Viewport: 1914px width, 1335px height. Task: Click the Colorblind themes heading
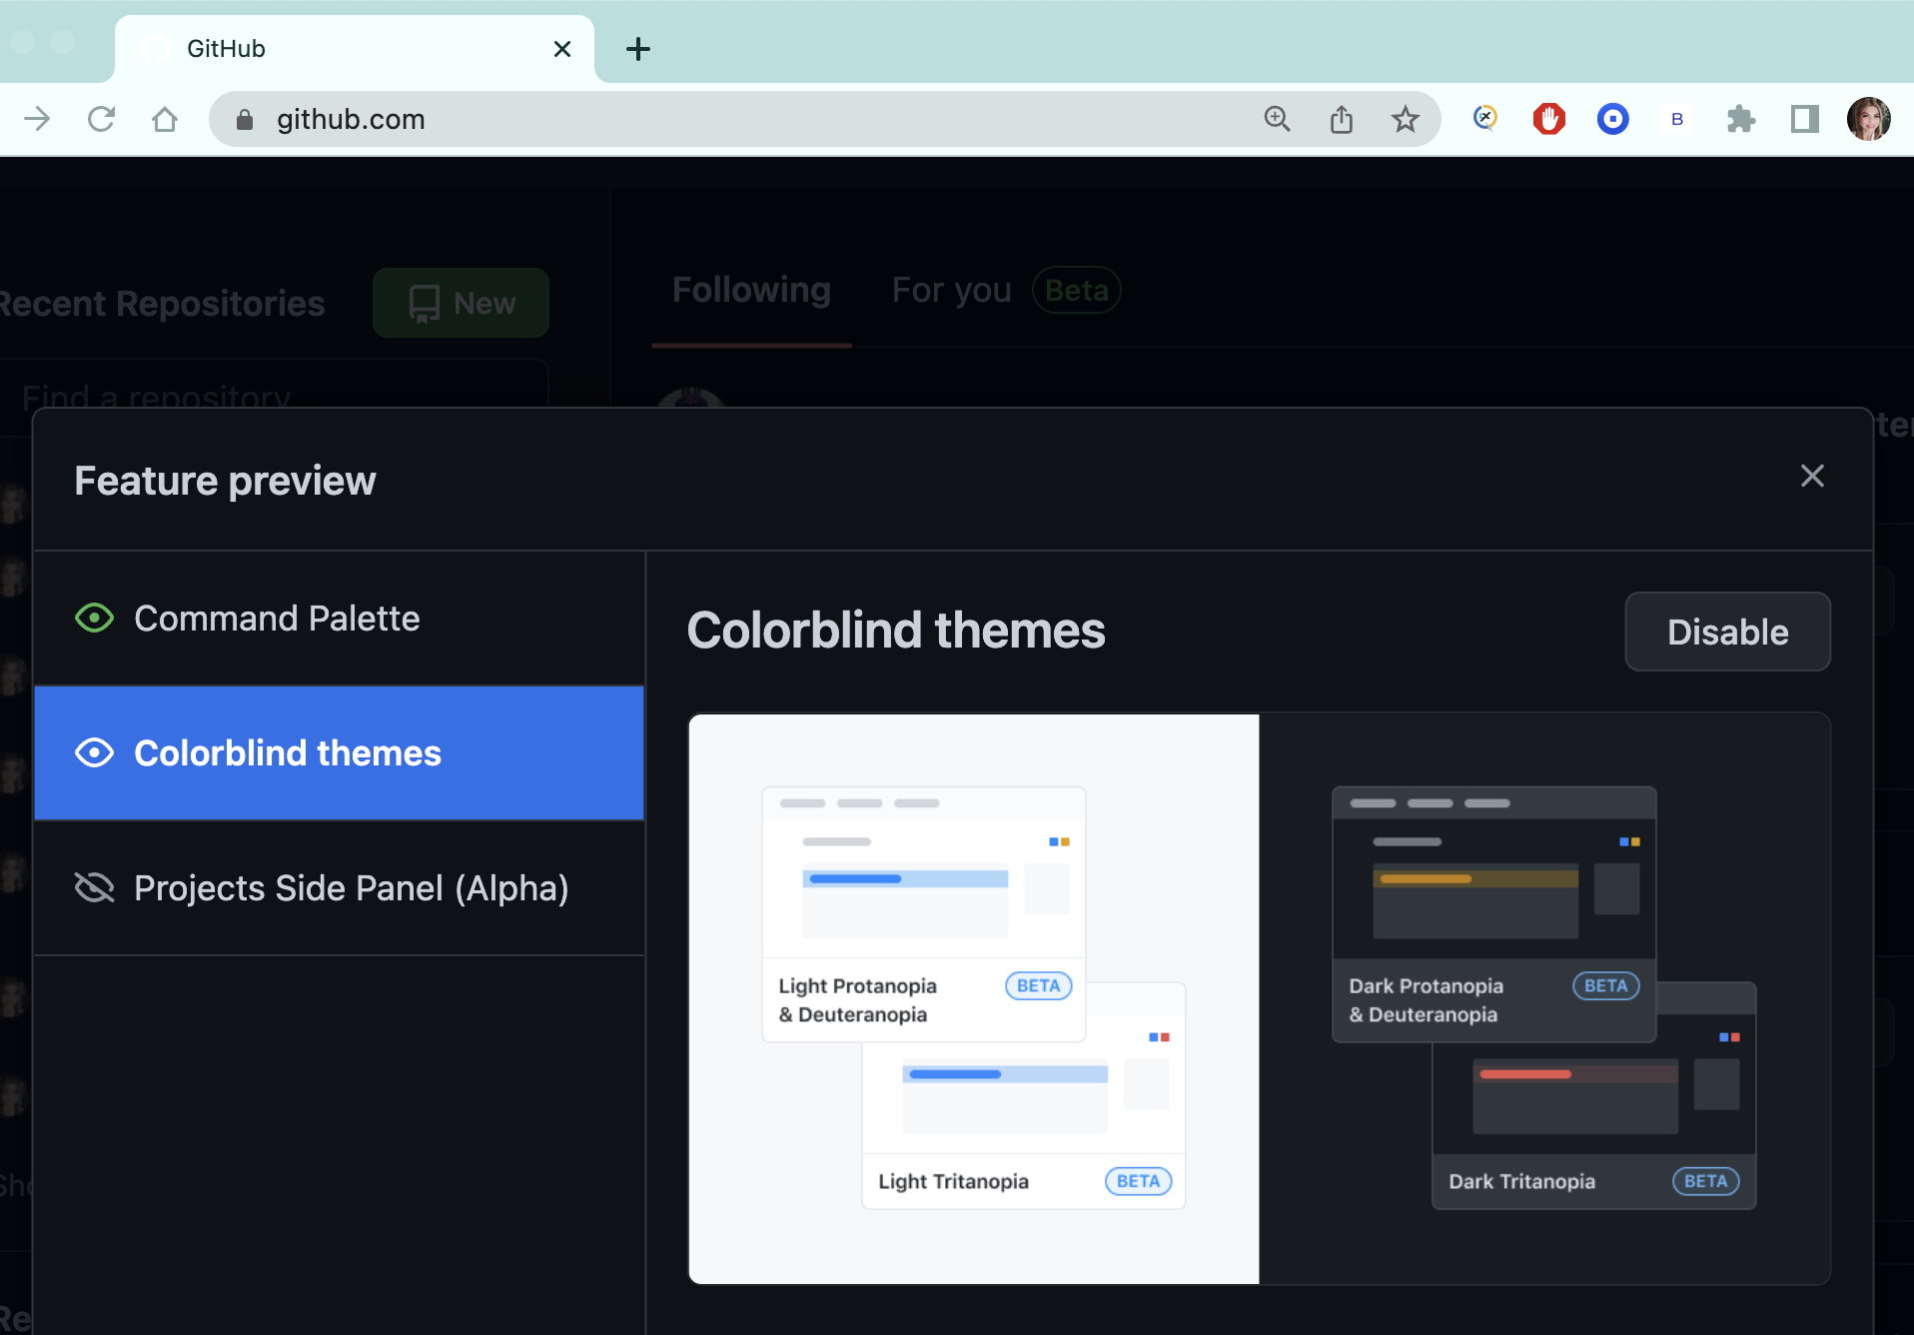896,631
